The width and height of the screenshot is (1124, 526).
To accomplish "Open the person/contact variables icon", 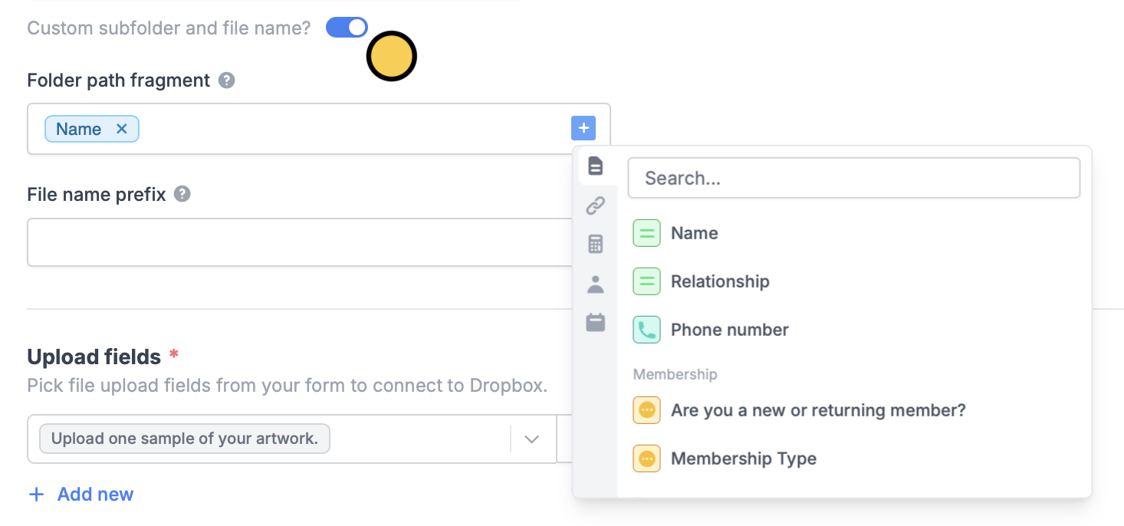I will pyautogui.click(x=596, y=284).
